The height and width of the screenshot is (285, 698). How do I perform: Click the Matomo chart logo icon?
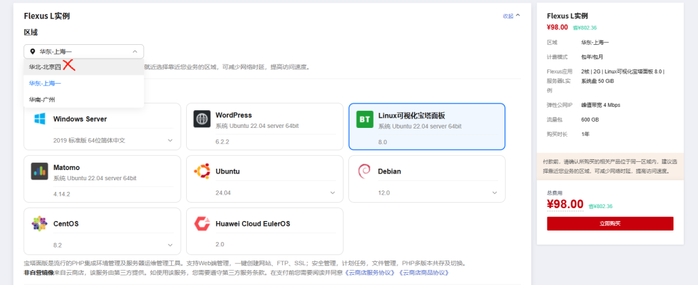point(40,171)
